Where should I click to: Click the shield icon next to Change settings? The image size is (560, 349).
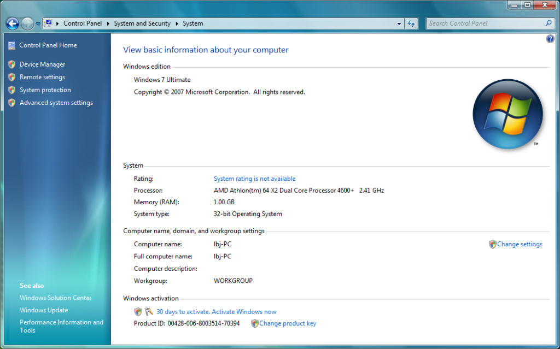click(x=493, y=244)
